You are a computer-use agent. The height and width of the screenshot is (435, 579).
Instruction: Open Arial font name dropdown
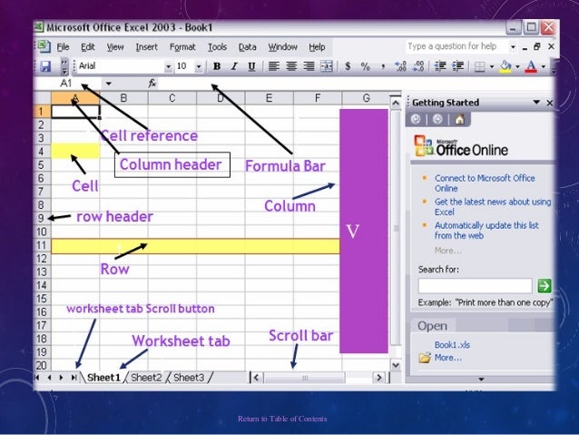click(168, 67)
